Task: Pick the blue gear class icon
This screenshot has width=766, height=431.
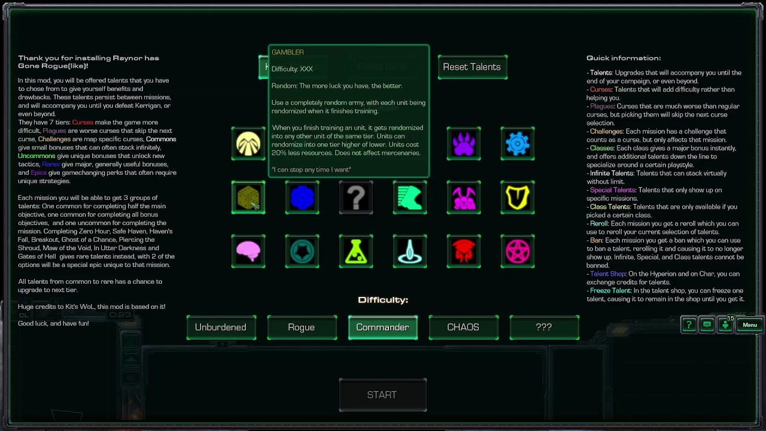Action: click(518, 144)
